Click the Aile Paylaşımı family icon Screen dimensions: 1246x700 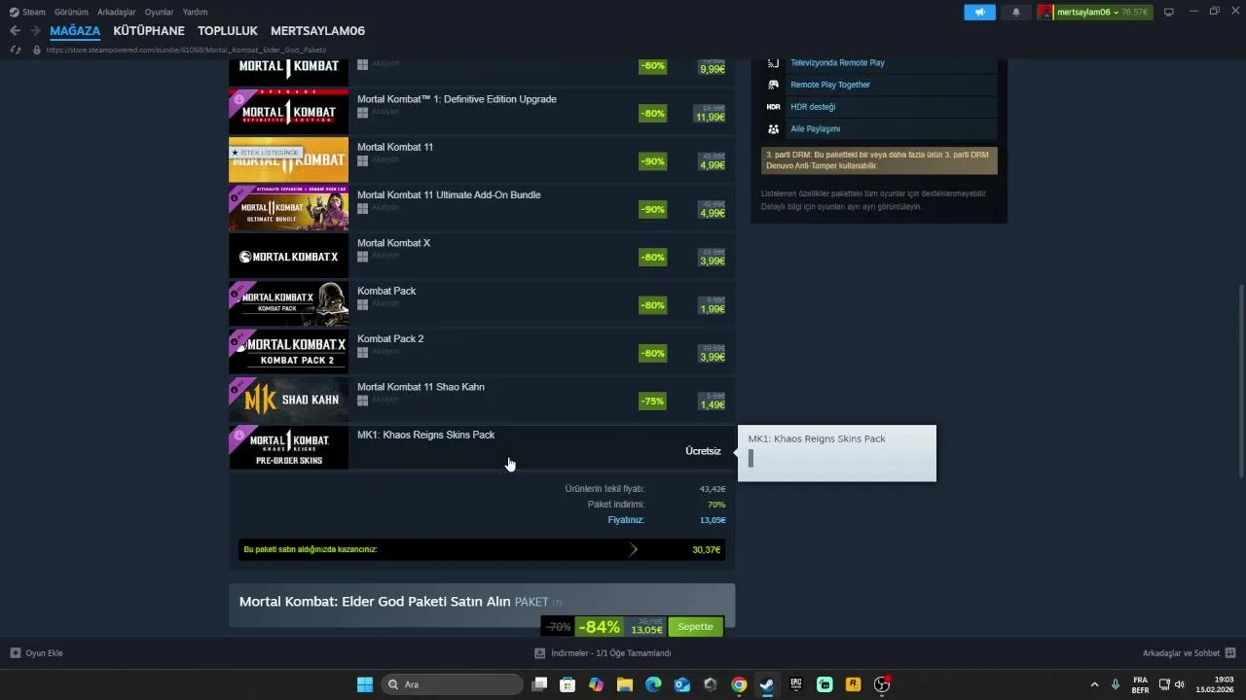coord(773,128)
